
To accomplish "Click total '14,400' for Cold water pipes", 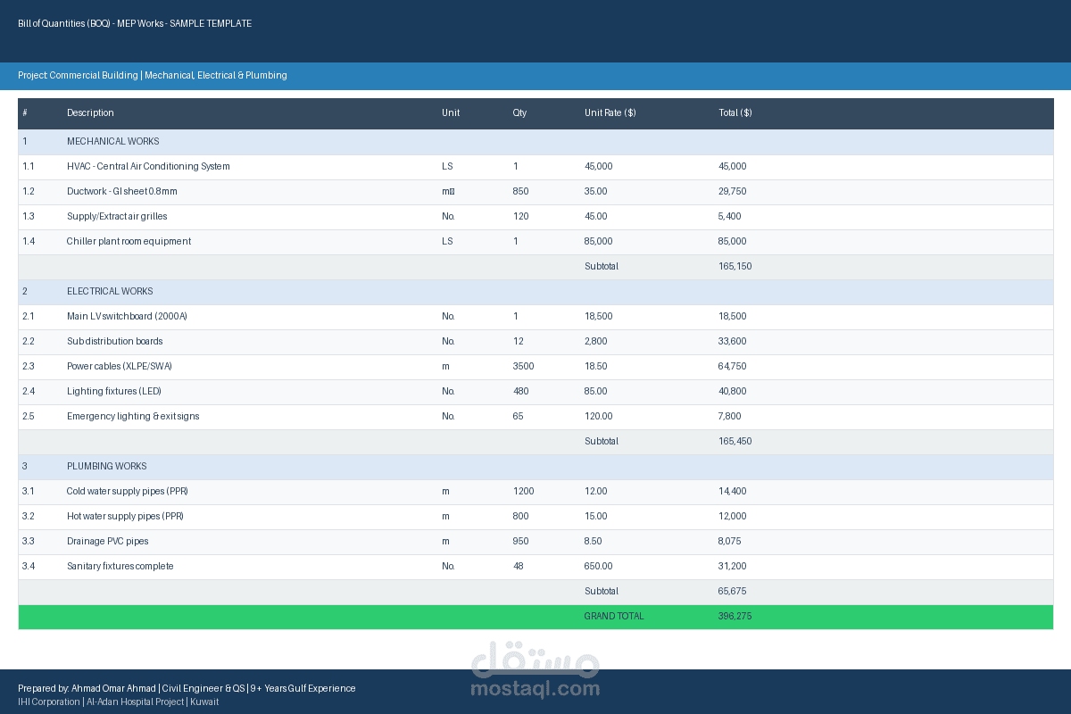I will pyautogui.click(x=733, y=492).
